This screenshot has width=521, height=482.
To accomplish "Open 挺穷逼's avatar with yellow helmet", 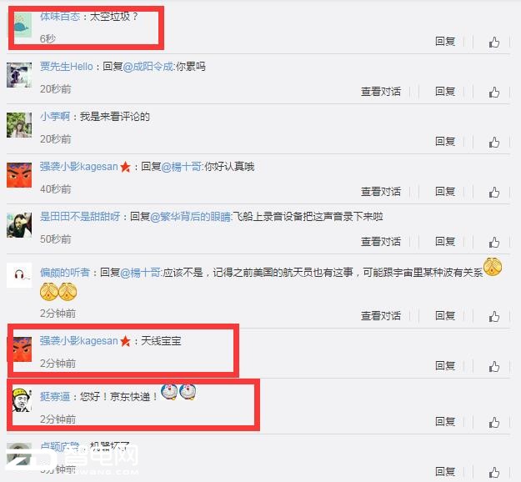I will (x=22, y=400).
